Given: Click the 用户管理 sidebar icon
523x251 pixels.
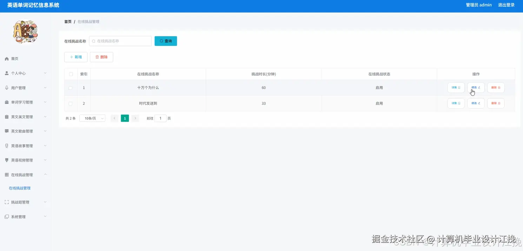Looking at the screenshot, I should tap(6, 88).
